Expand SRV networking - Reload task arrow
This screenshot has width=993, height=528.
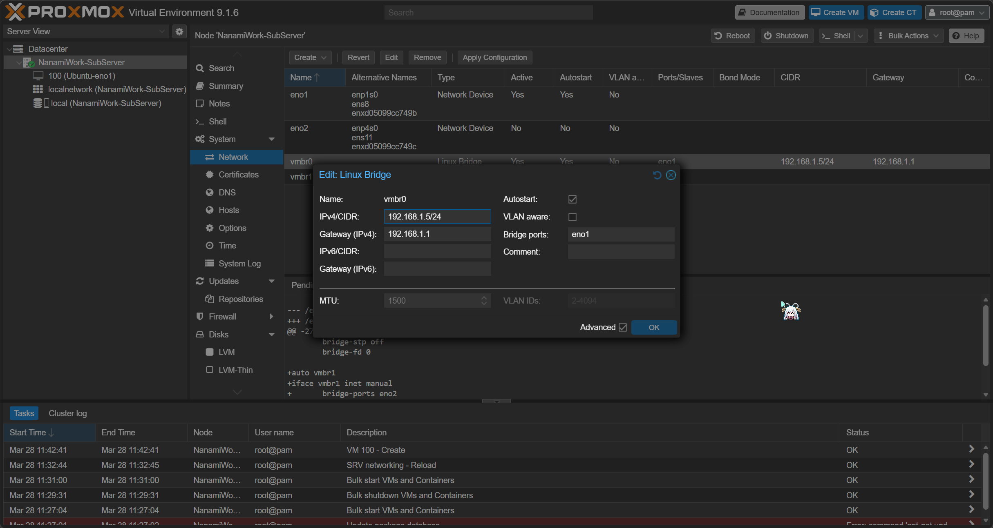[x=971, y=464]
